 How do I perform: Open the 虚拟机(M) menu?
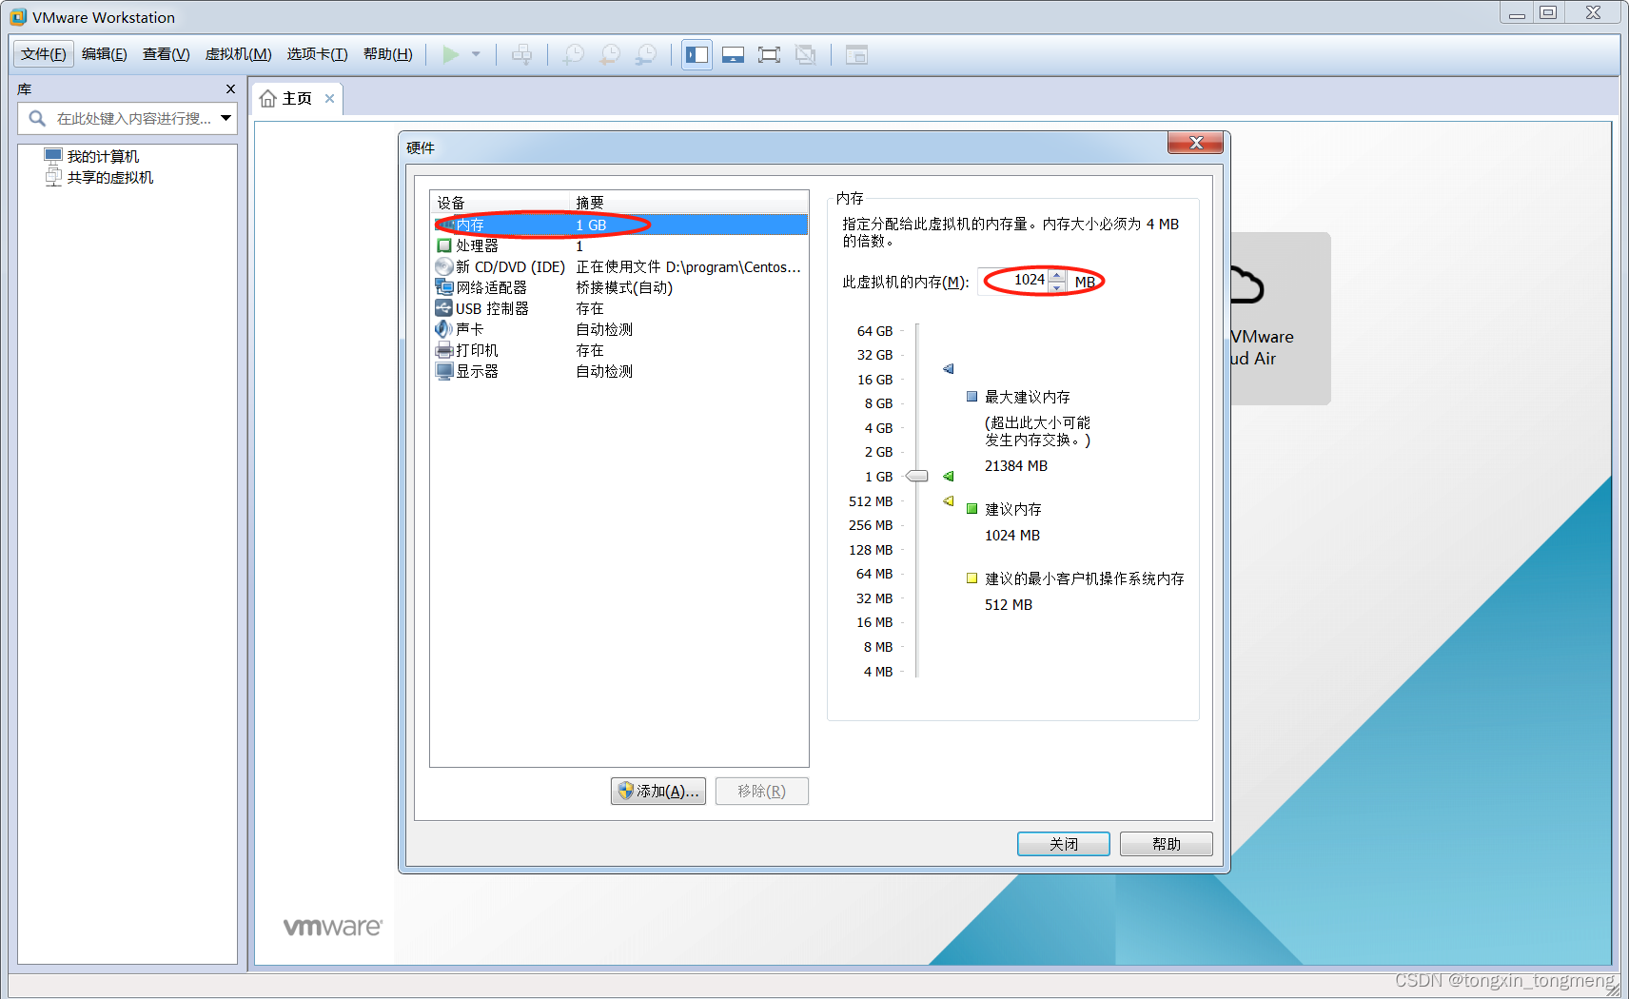point(239,54)
